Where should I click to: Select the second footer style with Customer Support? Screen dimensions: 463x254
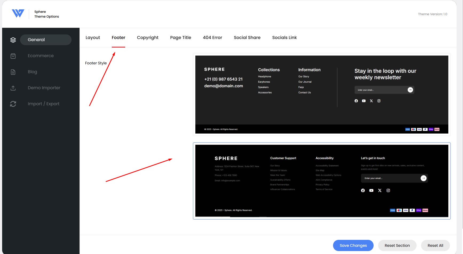pos(322,181)
